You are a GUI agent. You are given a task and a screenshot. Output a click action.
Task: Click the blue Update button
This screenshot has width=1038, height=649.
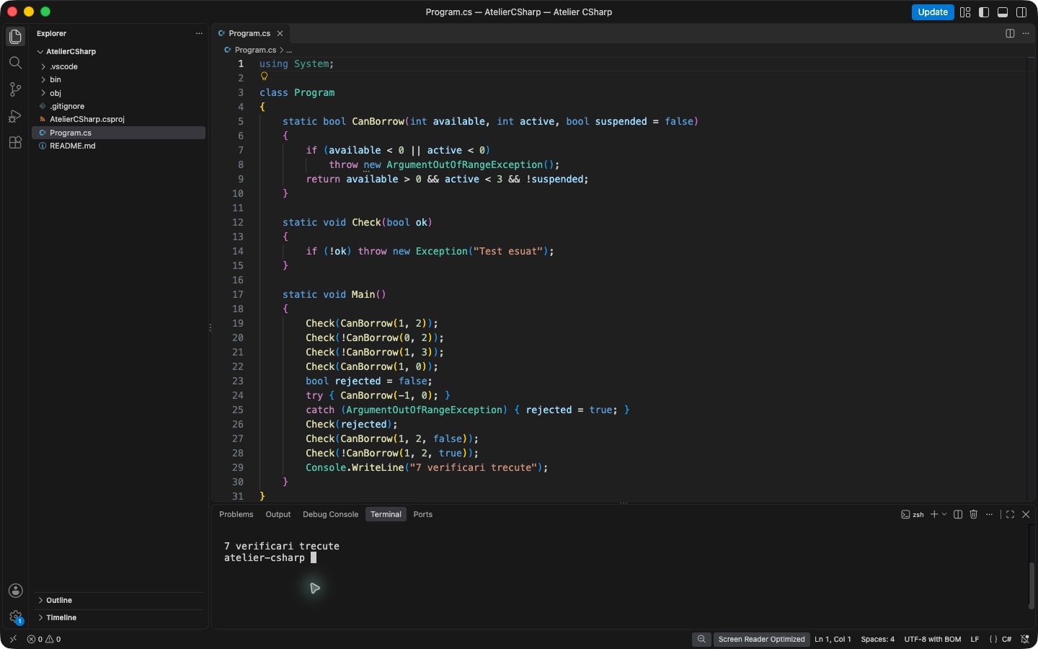click(x=933, y=12)
